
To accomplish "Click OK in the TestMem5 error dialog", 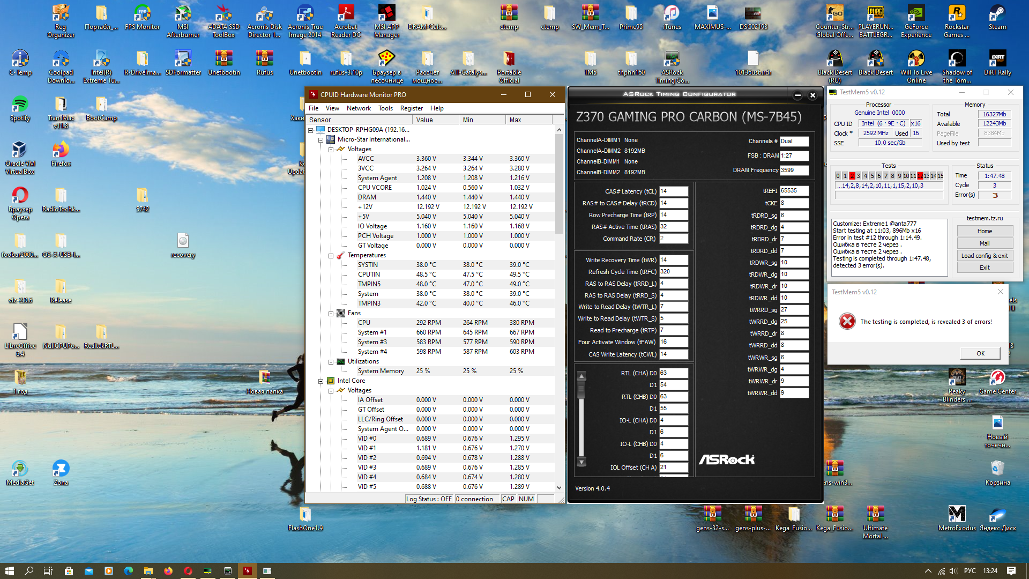I will point(980,353).
